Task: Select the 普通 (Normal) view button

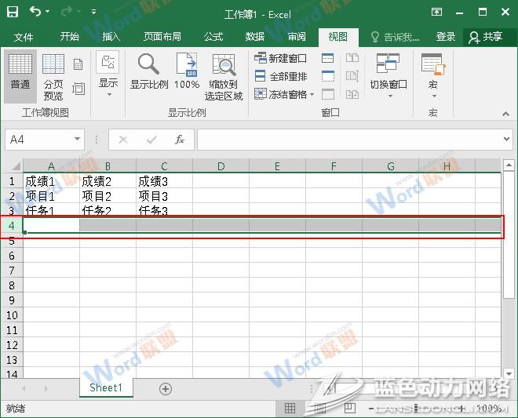Action: pyautogui.click(x=20, y=75)
